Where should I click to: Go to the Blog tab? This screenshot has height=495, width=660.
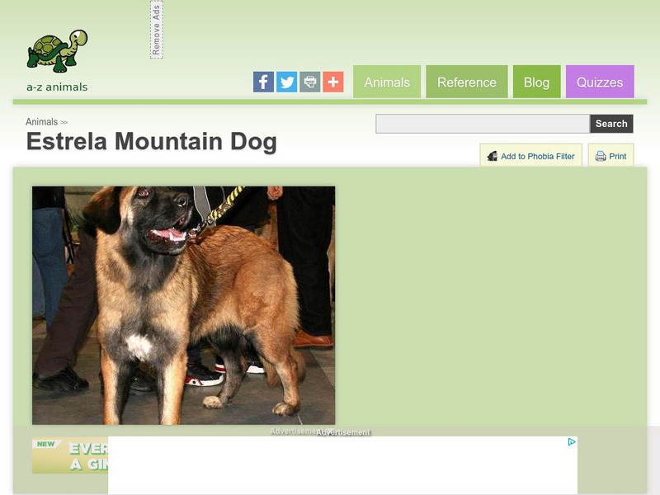click(537, 82)
